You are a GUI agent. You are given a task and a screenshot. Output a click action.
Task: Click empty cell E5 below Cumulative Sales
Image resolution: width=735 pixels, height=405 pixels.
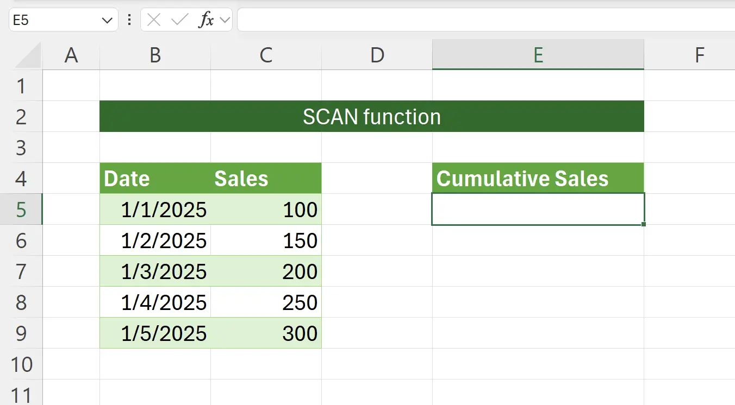[x=537, y=210]
